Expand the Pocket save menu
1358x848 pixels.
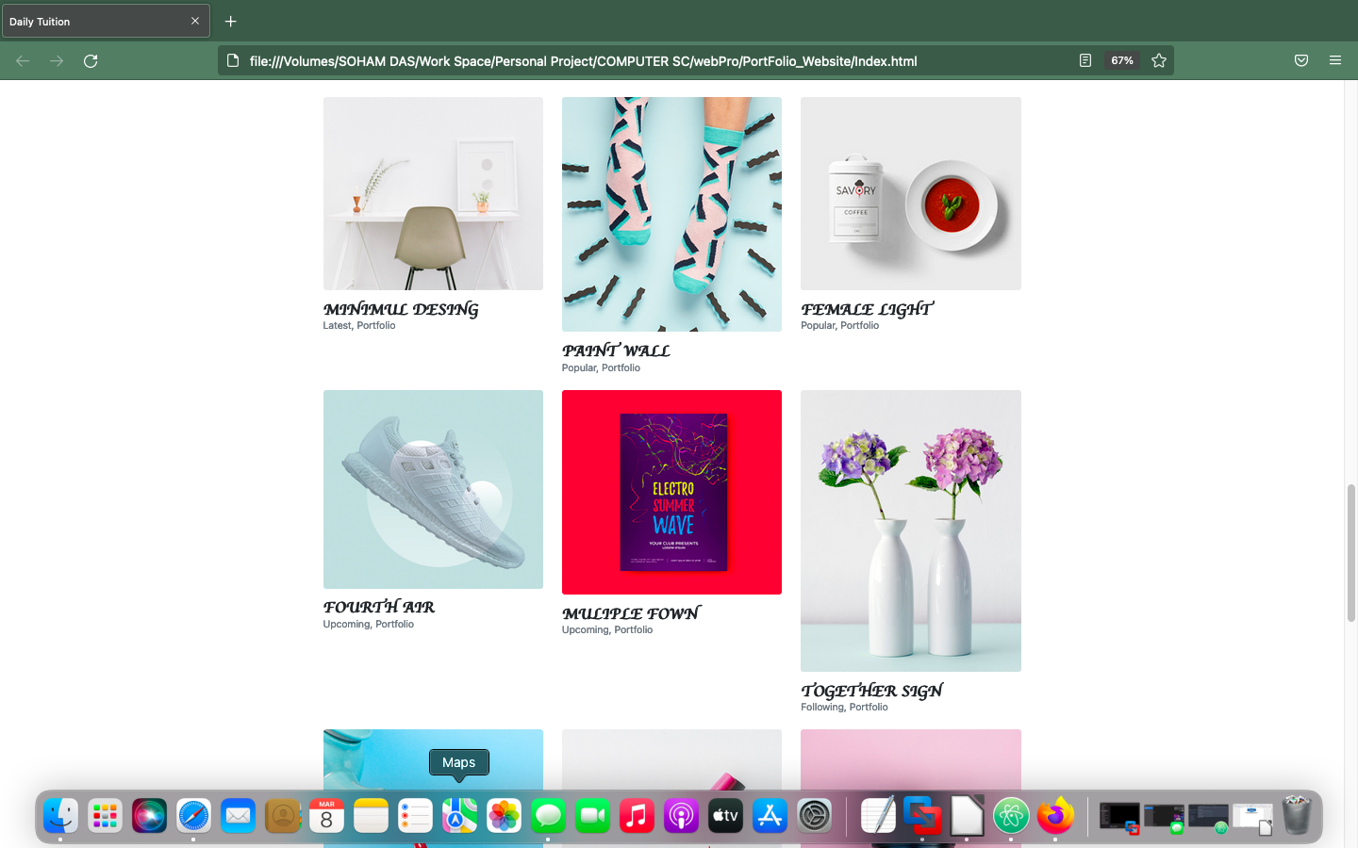[x=1301, y=60]
